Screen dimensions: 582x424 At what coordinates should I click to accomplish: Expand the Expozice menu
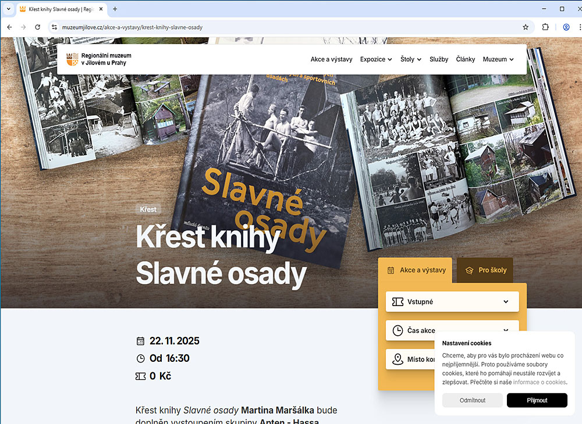click(375, 59)
